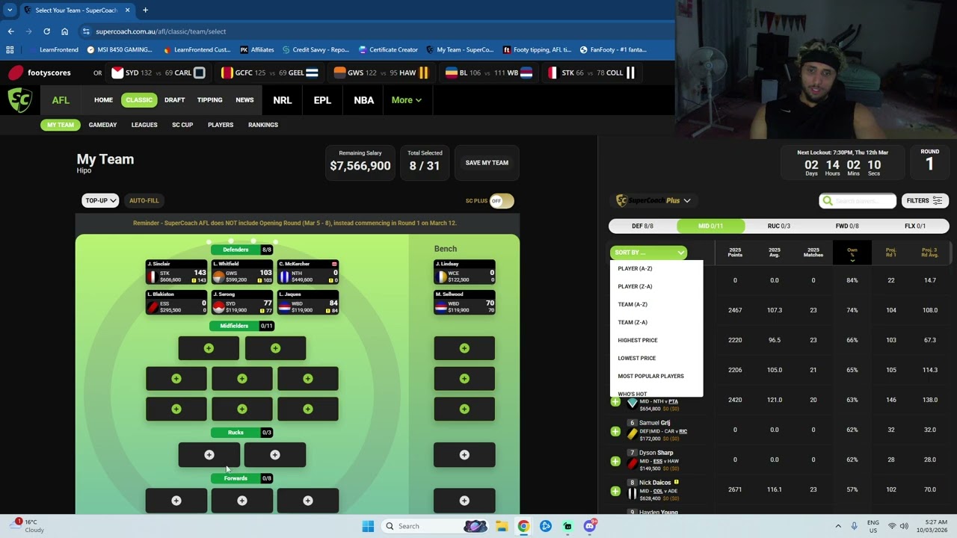Screen dimensions: 957x538
Task: Expand the SuperCoach Plus dropdown
Action: (x=653, y=200)
